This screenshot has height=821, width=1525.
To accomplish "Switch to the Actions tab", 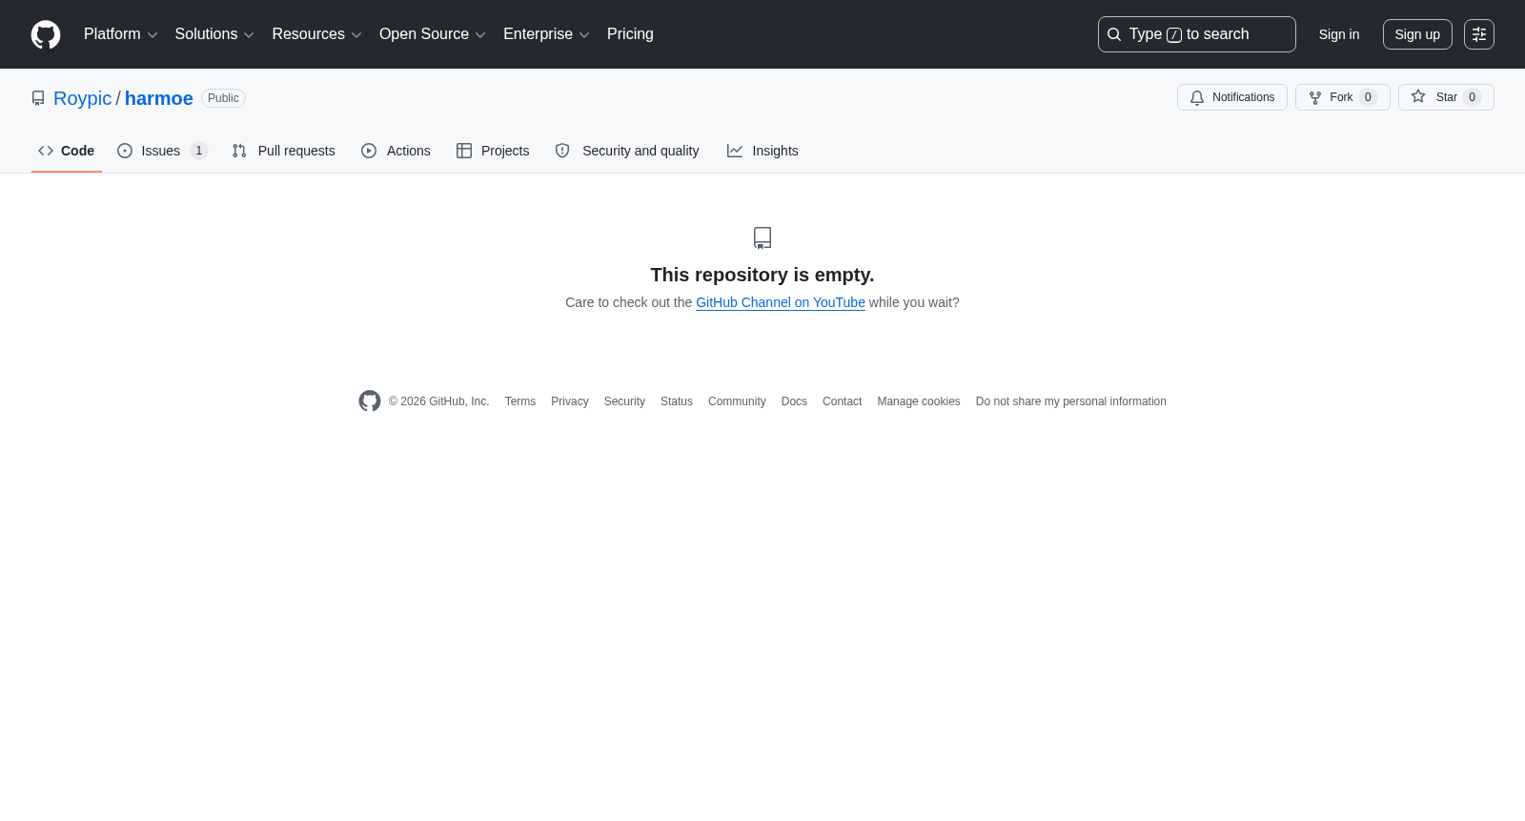I will click(396, 151).
